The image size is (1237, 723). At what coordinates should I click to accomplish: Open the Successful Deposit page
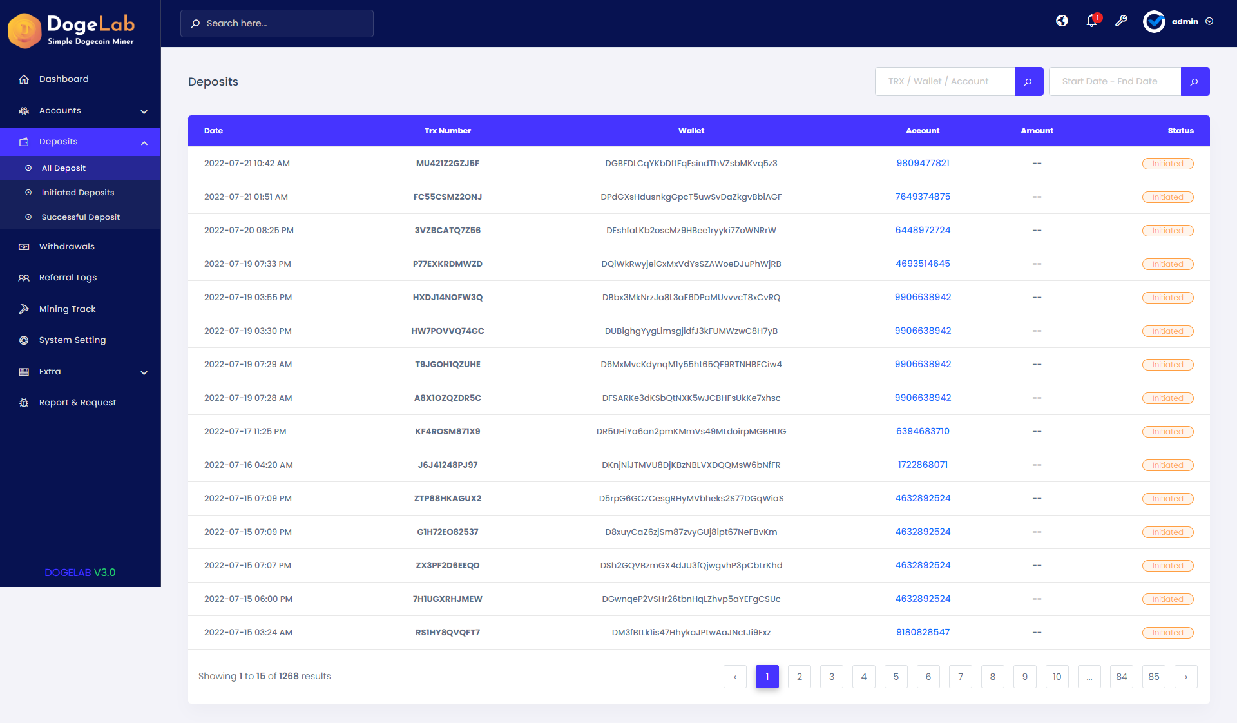(x=81, y=217)
